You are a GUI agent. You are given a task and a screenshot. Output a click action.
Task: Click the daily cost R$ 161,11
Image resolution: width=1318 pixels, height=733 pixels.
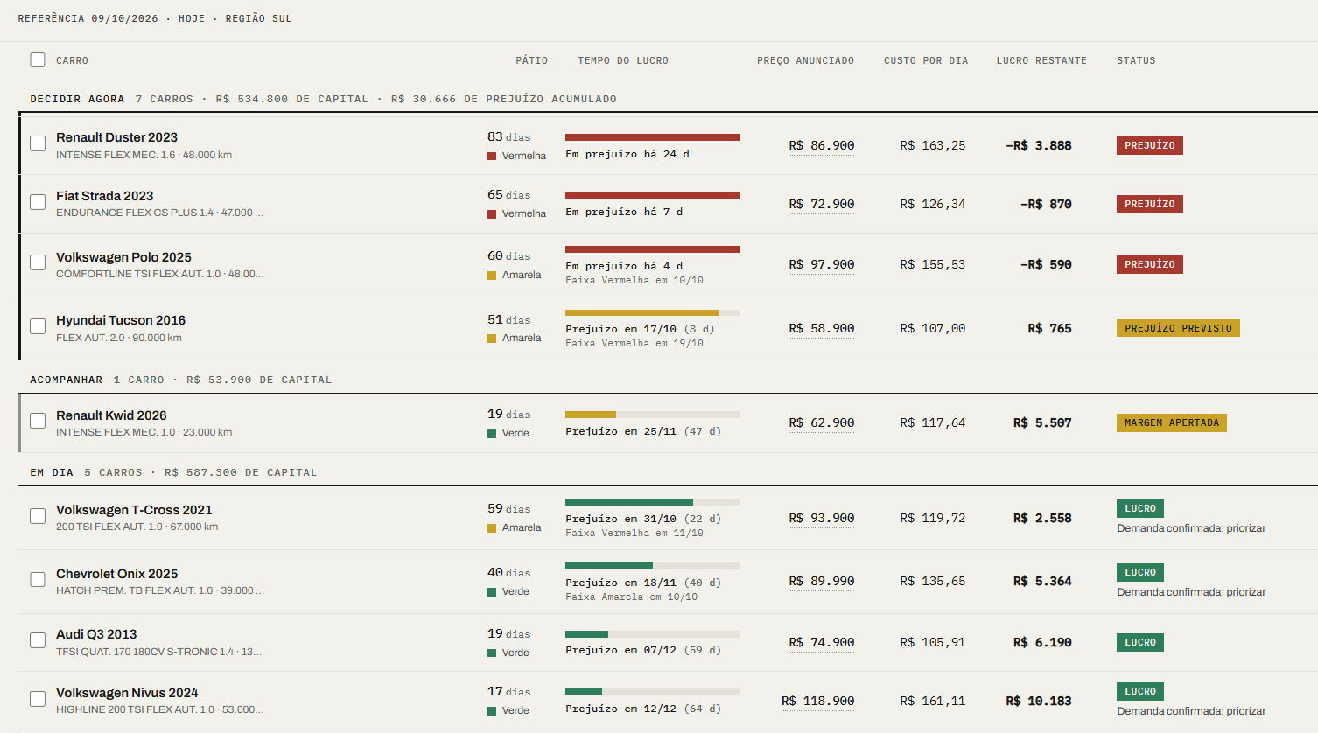(933, 702)
